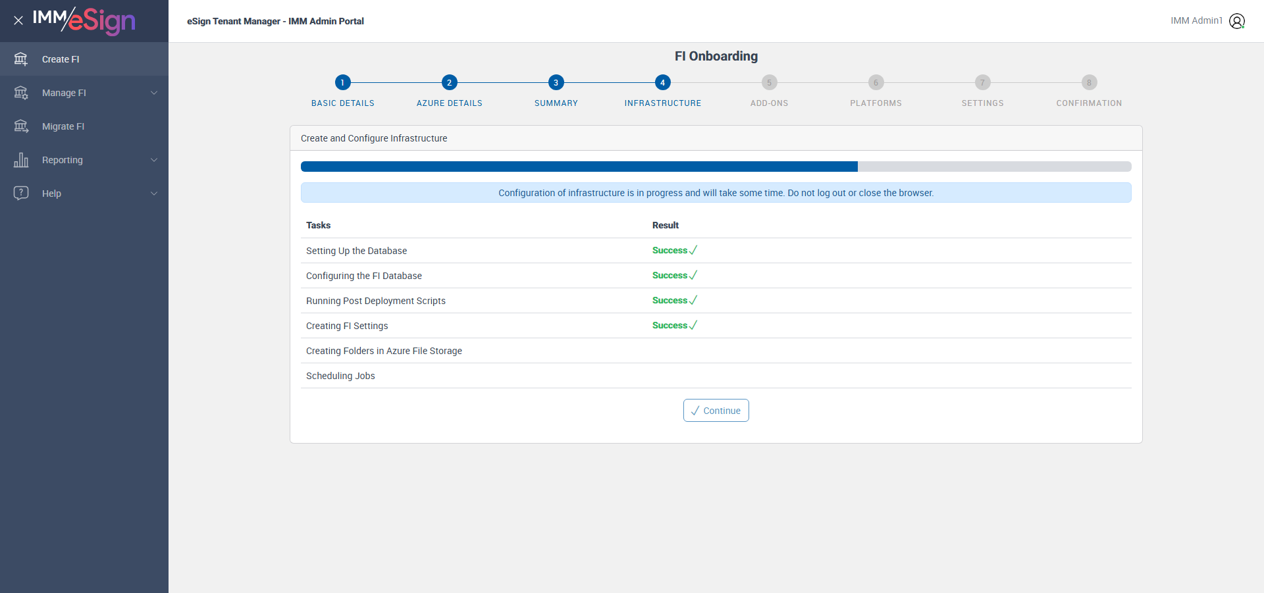Click step 3 circle for Summary

(556, 82)
